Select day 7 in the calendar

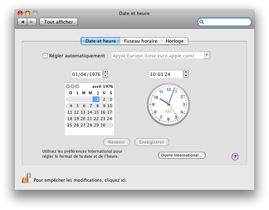point(91,106)
